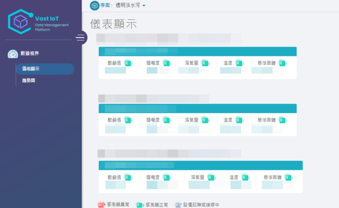
Task: Select the 懸浮固體 label in the top card
Action: 267,63
